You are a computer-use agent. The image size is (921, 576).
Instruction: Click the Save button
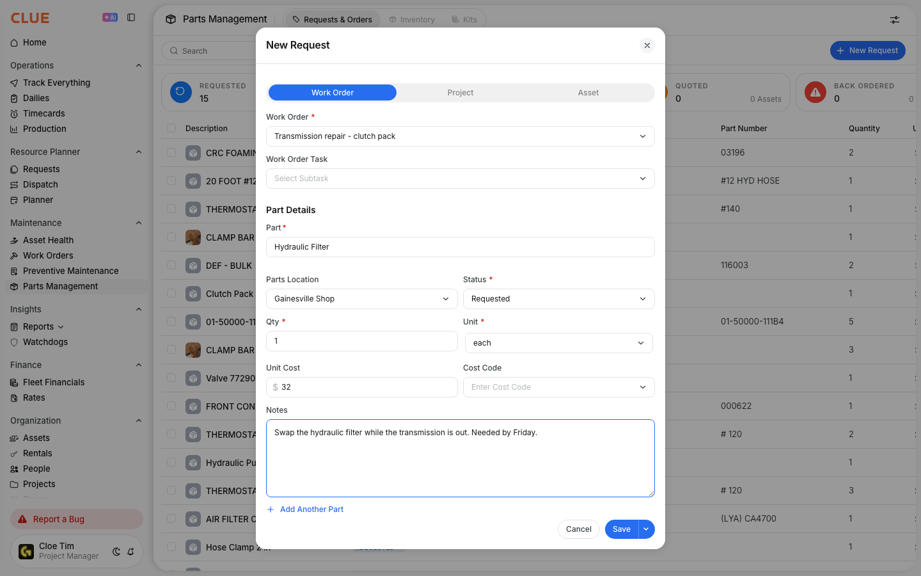point(622,529)
